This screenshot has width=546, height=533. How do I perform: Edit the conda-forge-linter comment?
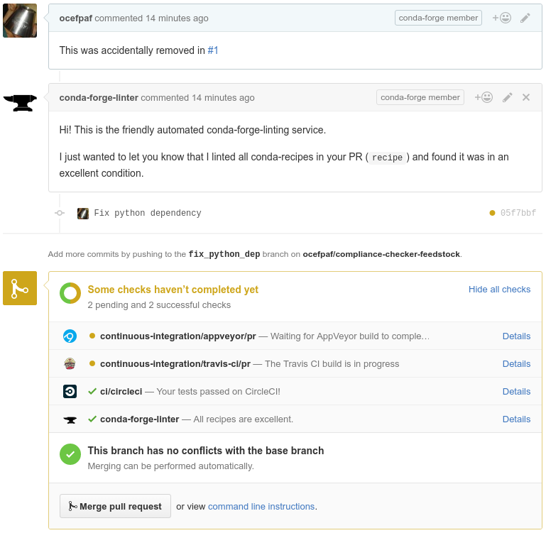(508, 97)
